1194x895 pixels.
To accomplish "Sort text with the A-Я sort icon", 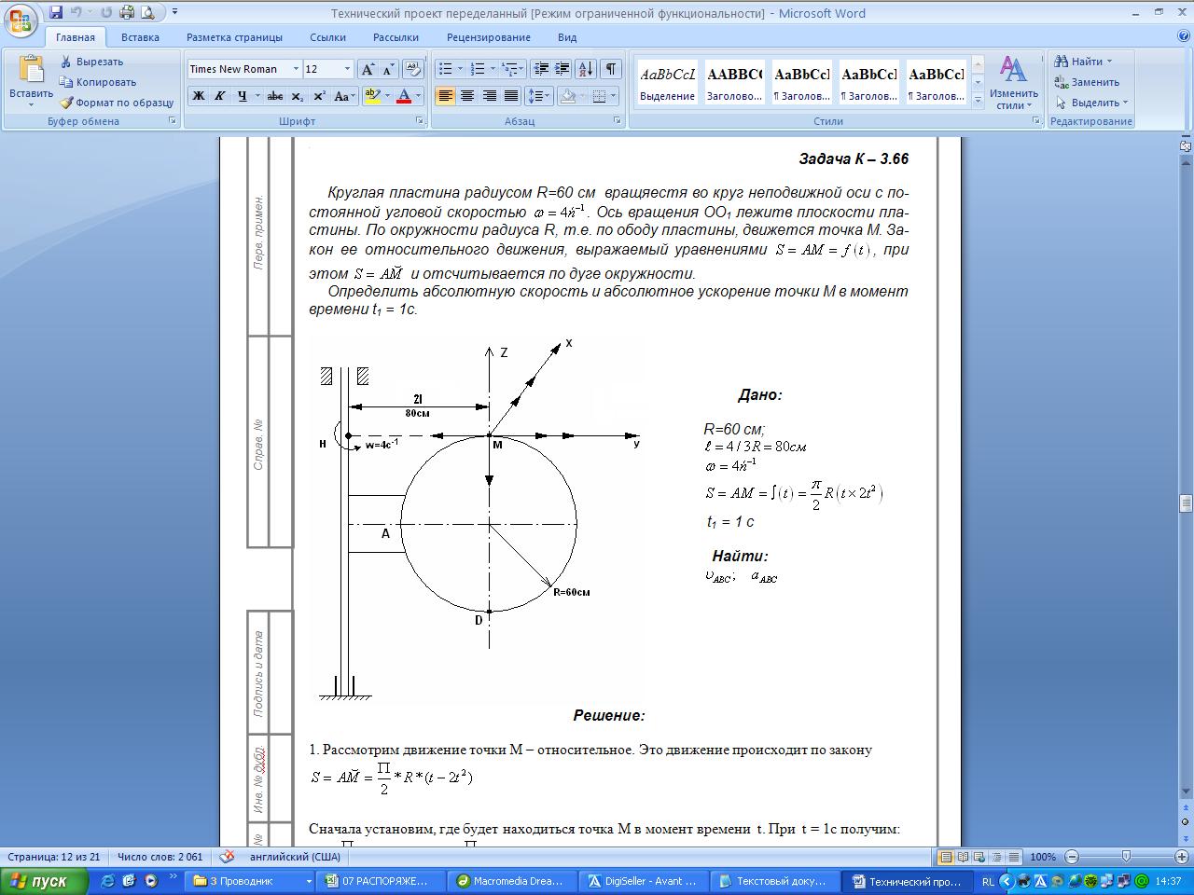I will [586, 69].
